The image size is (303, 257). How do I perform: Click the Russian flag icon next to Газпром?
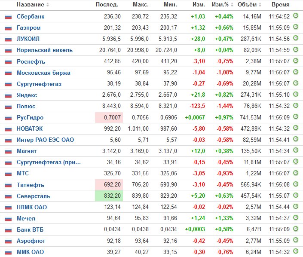pos(8,28)
